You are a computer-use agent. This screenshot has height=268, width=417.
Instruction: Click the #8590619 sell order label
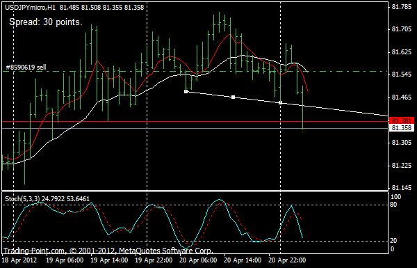coord(26,67)
